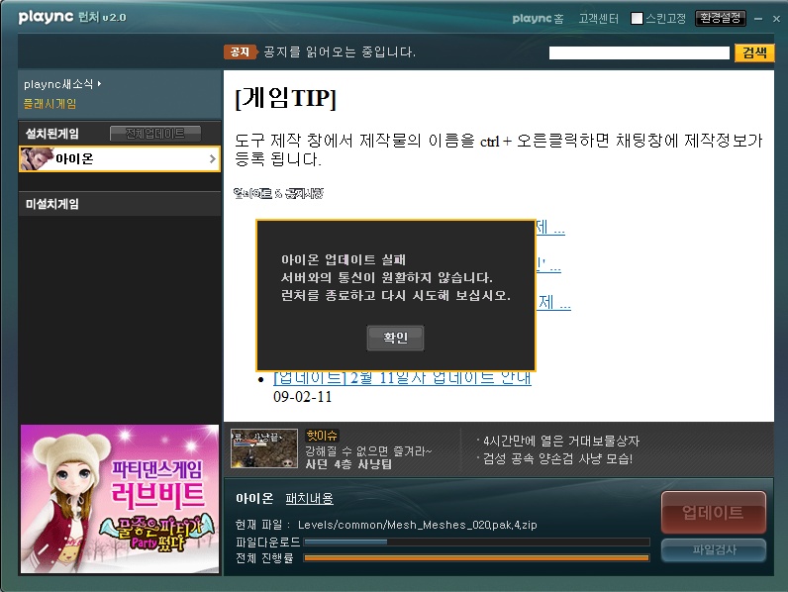
Task: Click the 핫이슈 label badge
Action: (322, 436)
